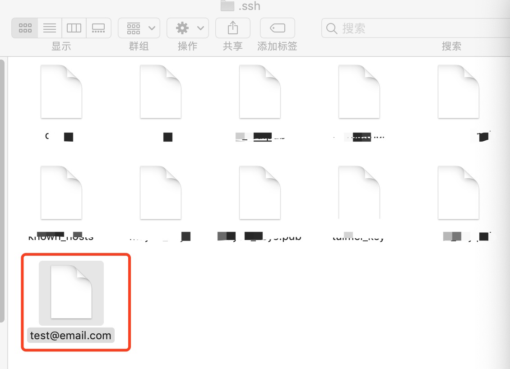Viewport: 510px width, 369px height.
Task: Select the file ending in .pub
Action: 260,193
